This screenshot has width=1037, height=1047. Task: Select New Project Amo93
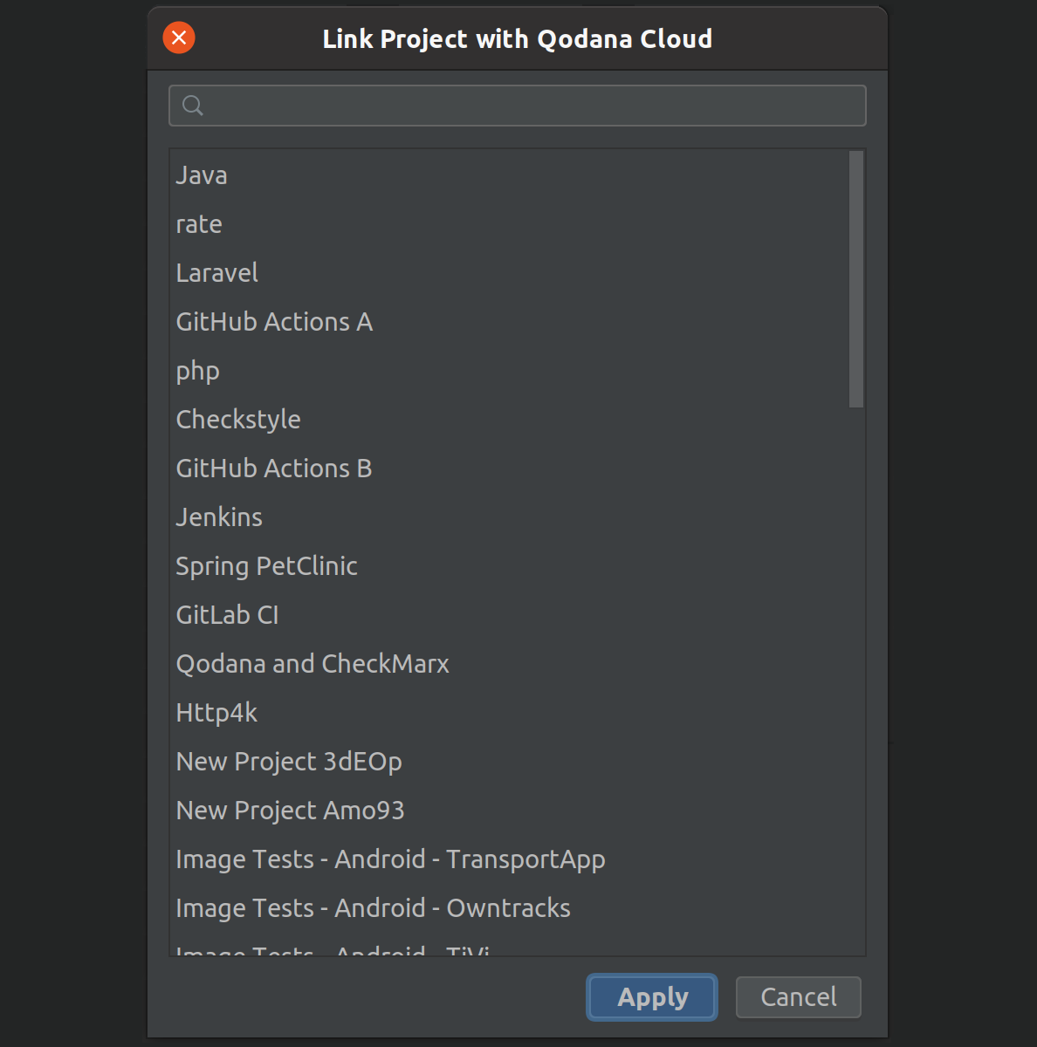click(x=291, y=810)
